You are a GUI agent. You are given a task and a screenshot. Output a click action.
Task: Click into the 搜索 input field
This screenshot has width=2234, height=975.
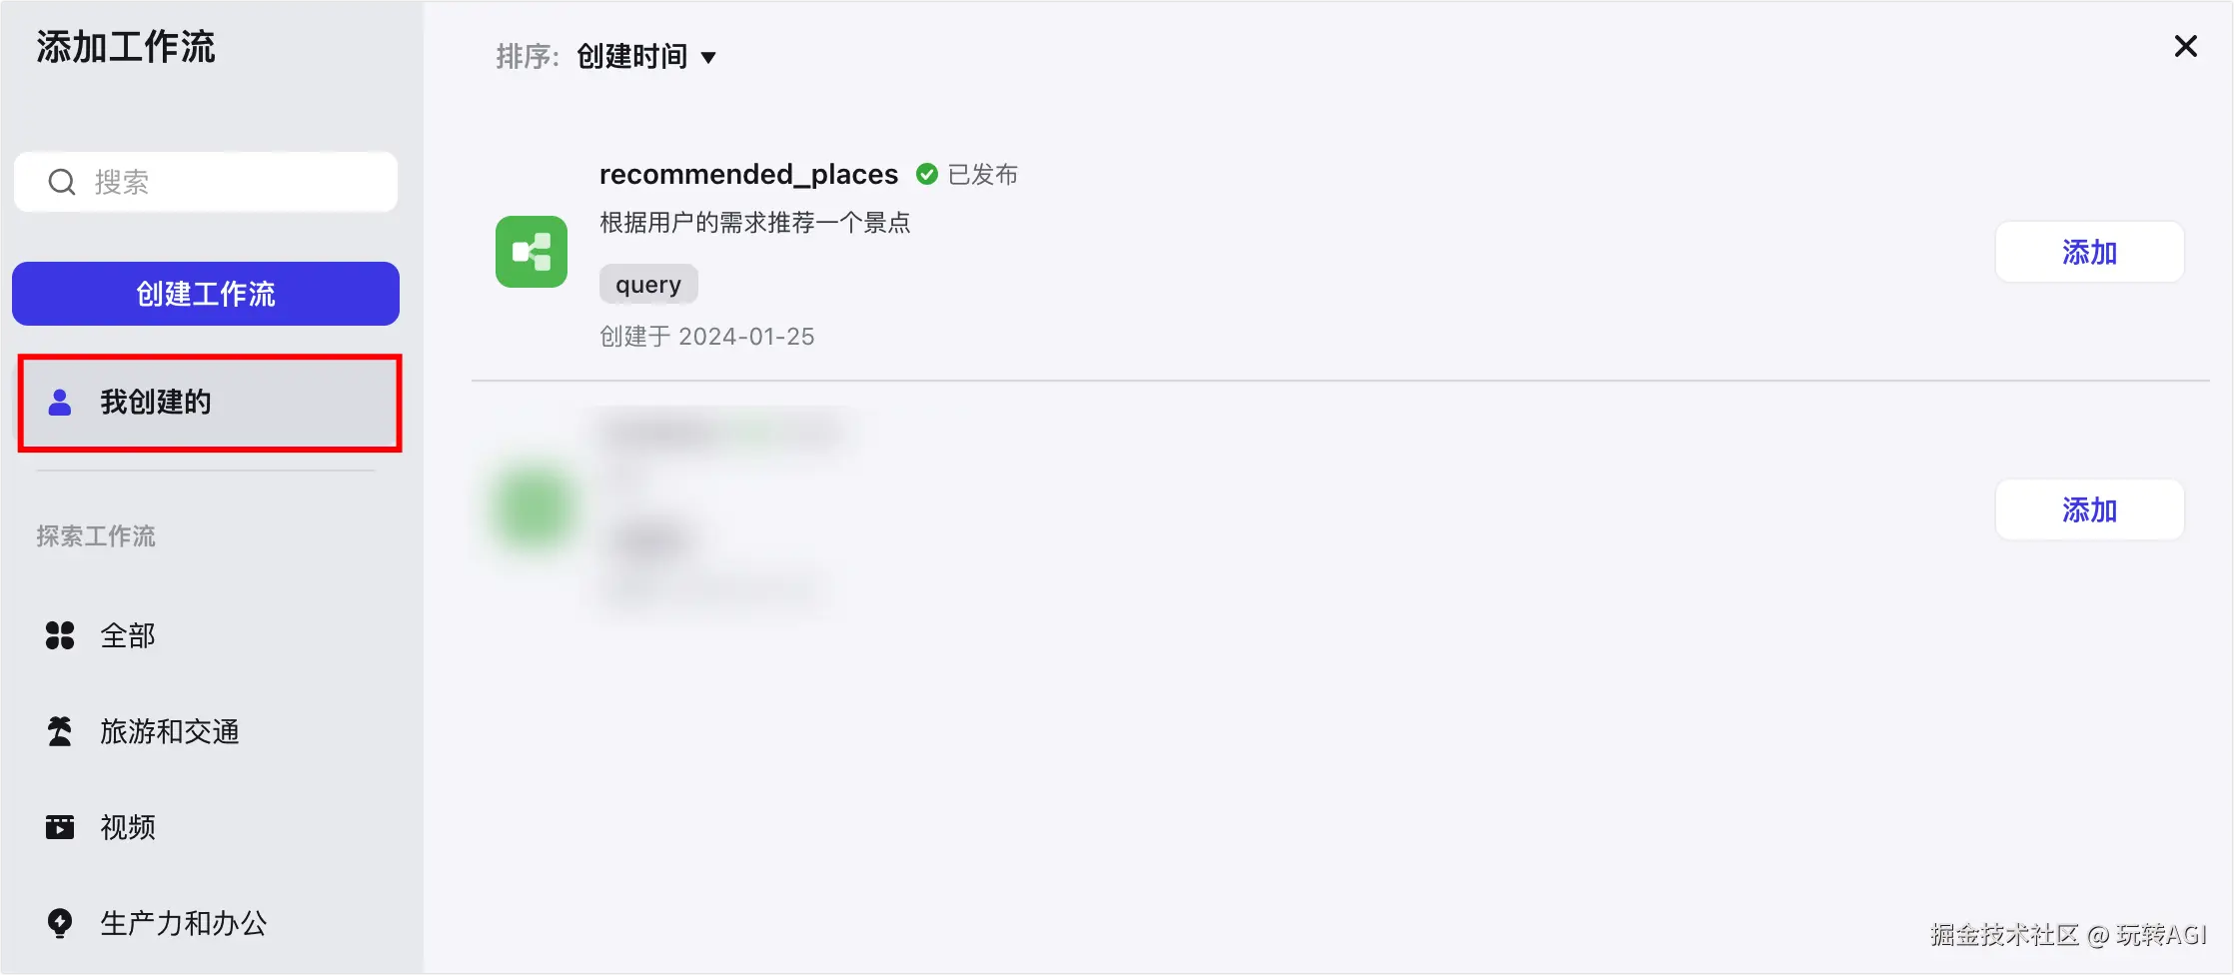pos(206,182)
